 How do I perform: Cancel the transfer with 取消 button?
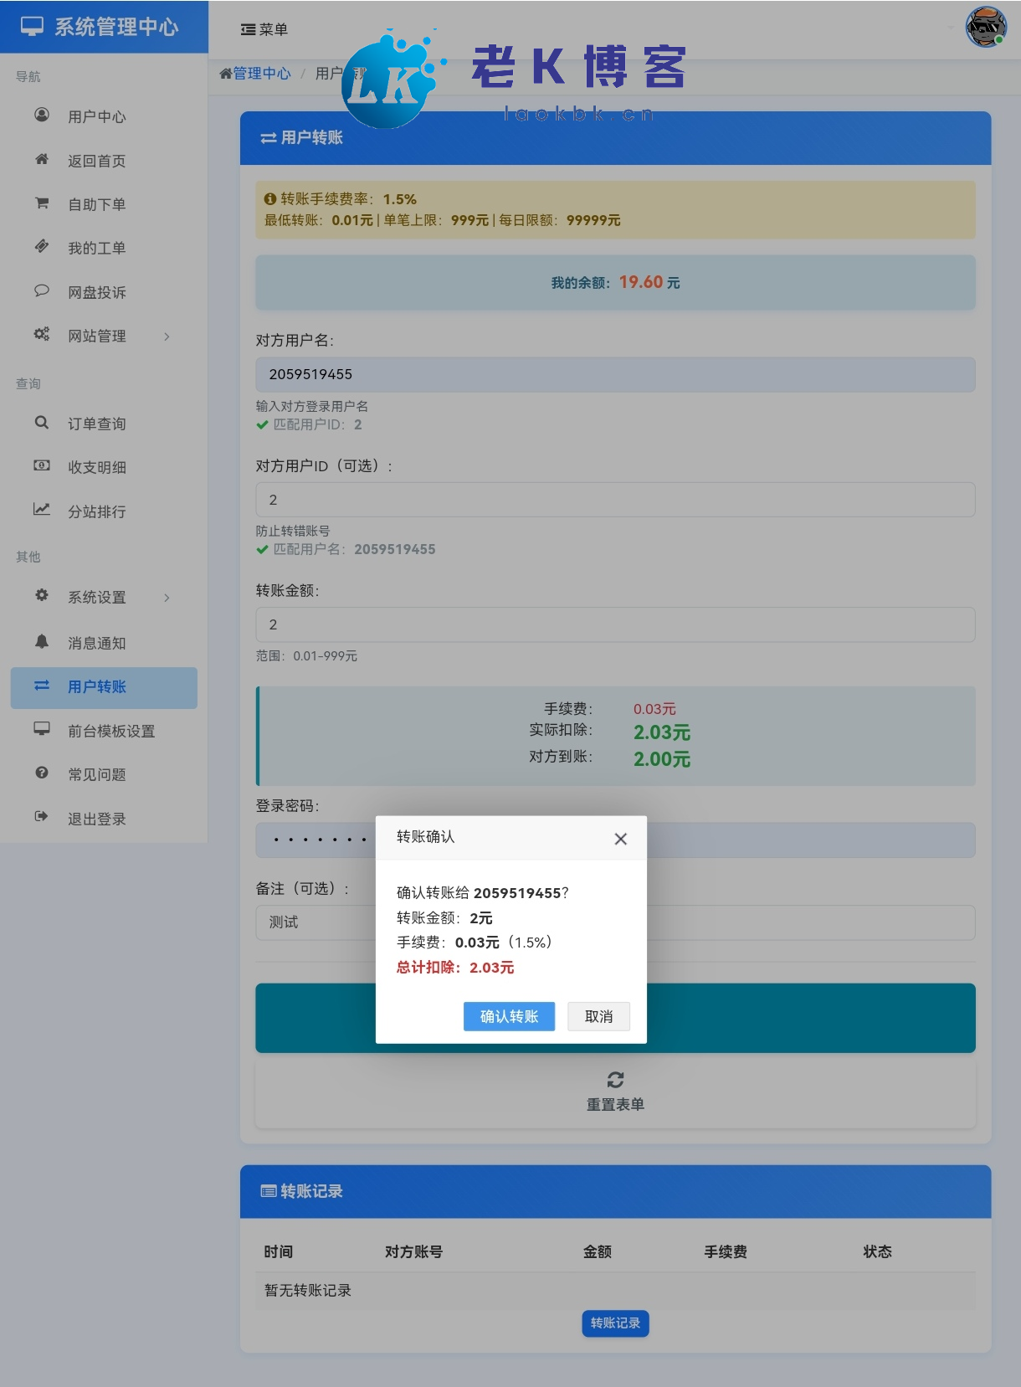pos(598,1016)
